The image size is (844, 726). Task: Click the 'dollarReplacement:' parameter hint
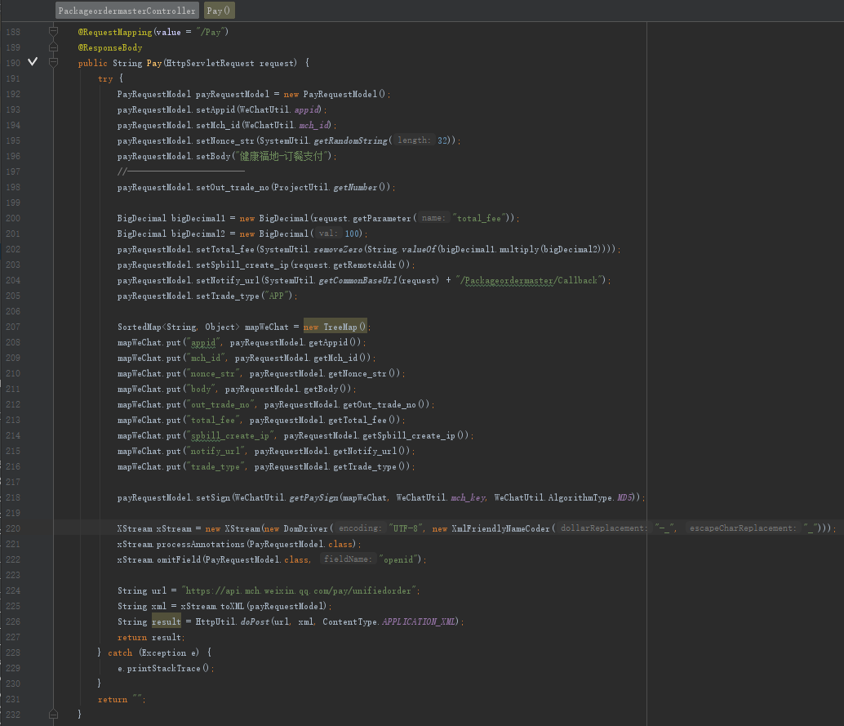click(603, 528)
